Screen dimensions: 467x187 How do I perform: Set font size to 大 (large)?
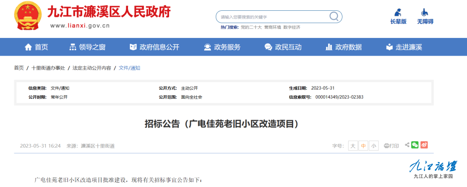coord(353,146)
